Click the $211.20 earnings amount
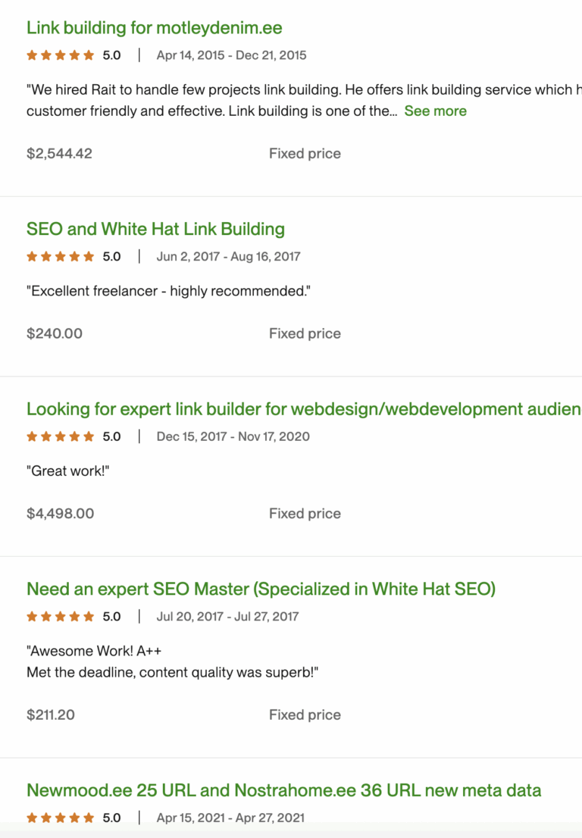Image resolution: width=582 pixels, height=838 pixels. (51, 714)
